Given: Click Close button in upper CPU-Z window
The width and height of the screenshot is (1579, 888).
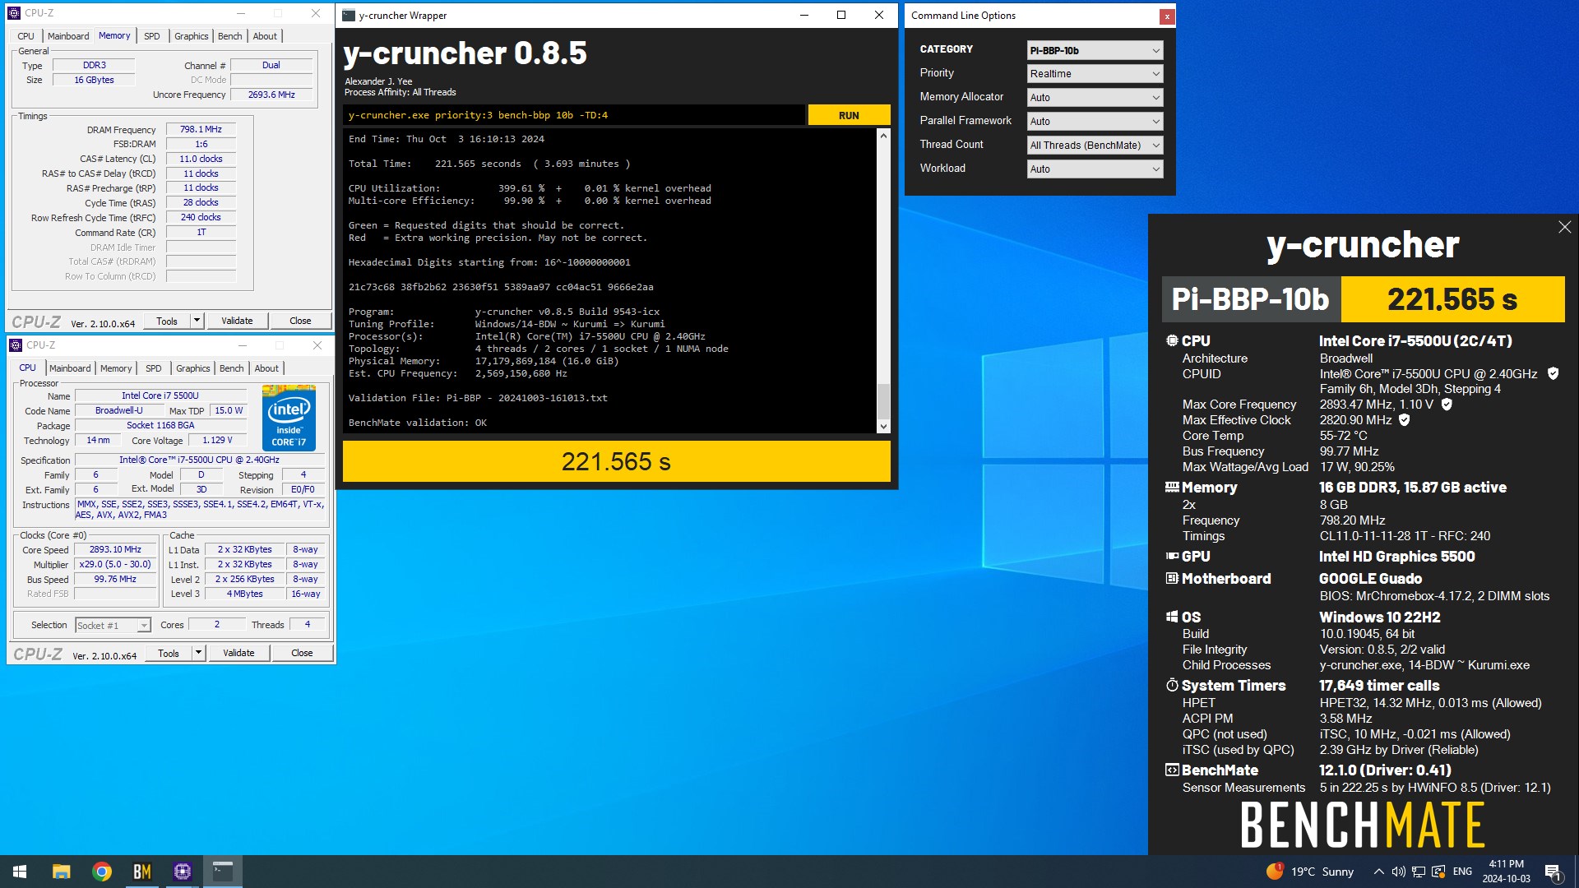Looking at the screenshot, I should (300, 321).
